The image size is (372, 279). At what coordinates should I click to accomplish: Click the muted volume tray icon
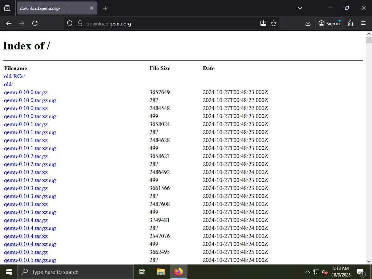click(x=325, y=272)
